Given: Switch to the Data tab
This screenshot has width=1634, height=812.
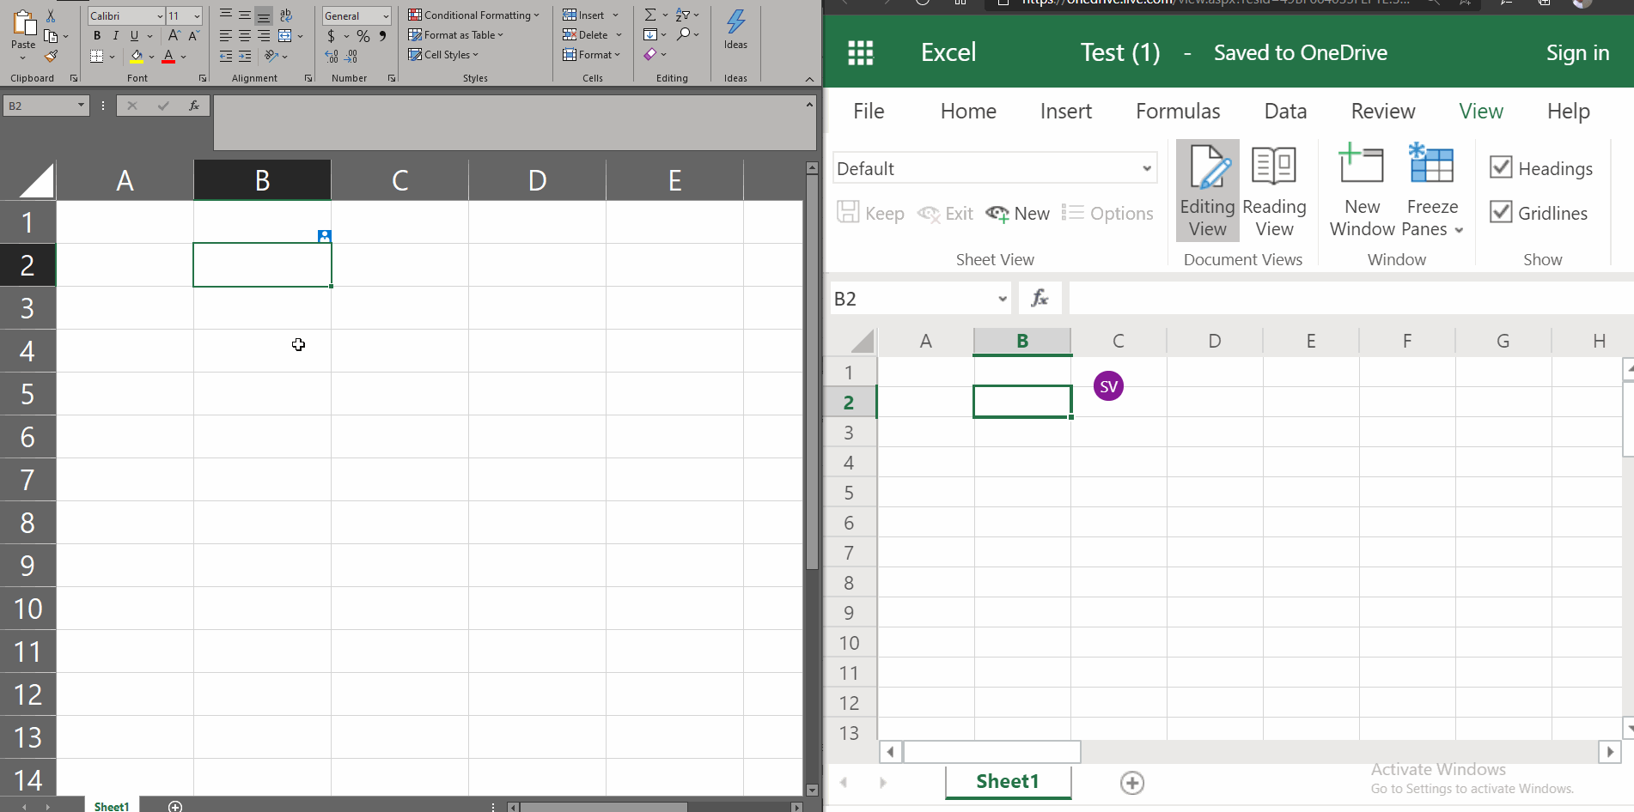Looking at the screenshot, I should click(1285, 111).
